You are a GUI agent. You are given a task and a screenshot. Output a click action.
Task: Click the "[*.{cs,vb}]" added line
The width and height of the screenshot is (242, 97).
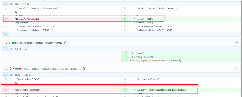pos(138,53)
